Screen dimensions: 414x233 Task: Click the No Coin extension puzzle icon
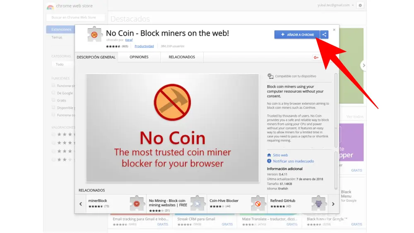(x=94, y=34)
